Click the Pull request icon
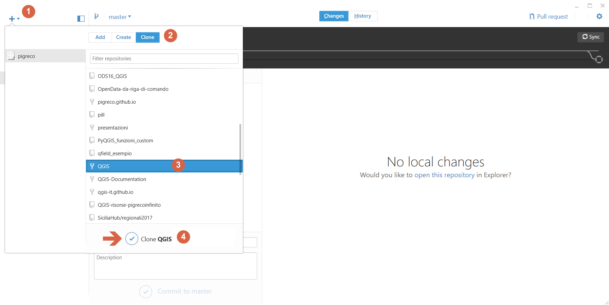Image resolution: width=609 pixels, height=305 pixels. [532, 16]
